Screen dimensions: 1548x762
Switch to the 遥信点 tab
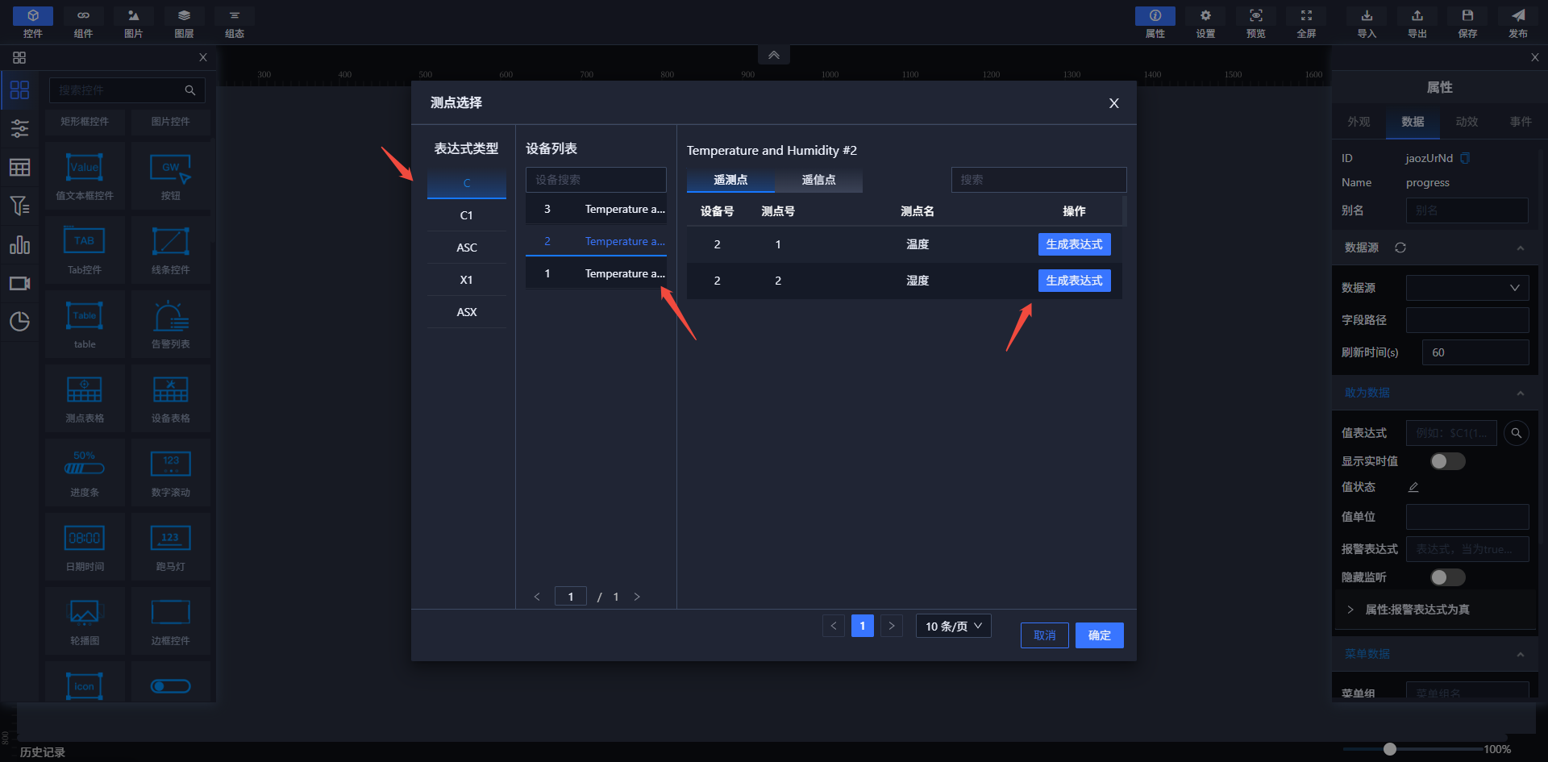[819, 180]
